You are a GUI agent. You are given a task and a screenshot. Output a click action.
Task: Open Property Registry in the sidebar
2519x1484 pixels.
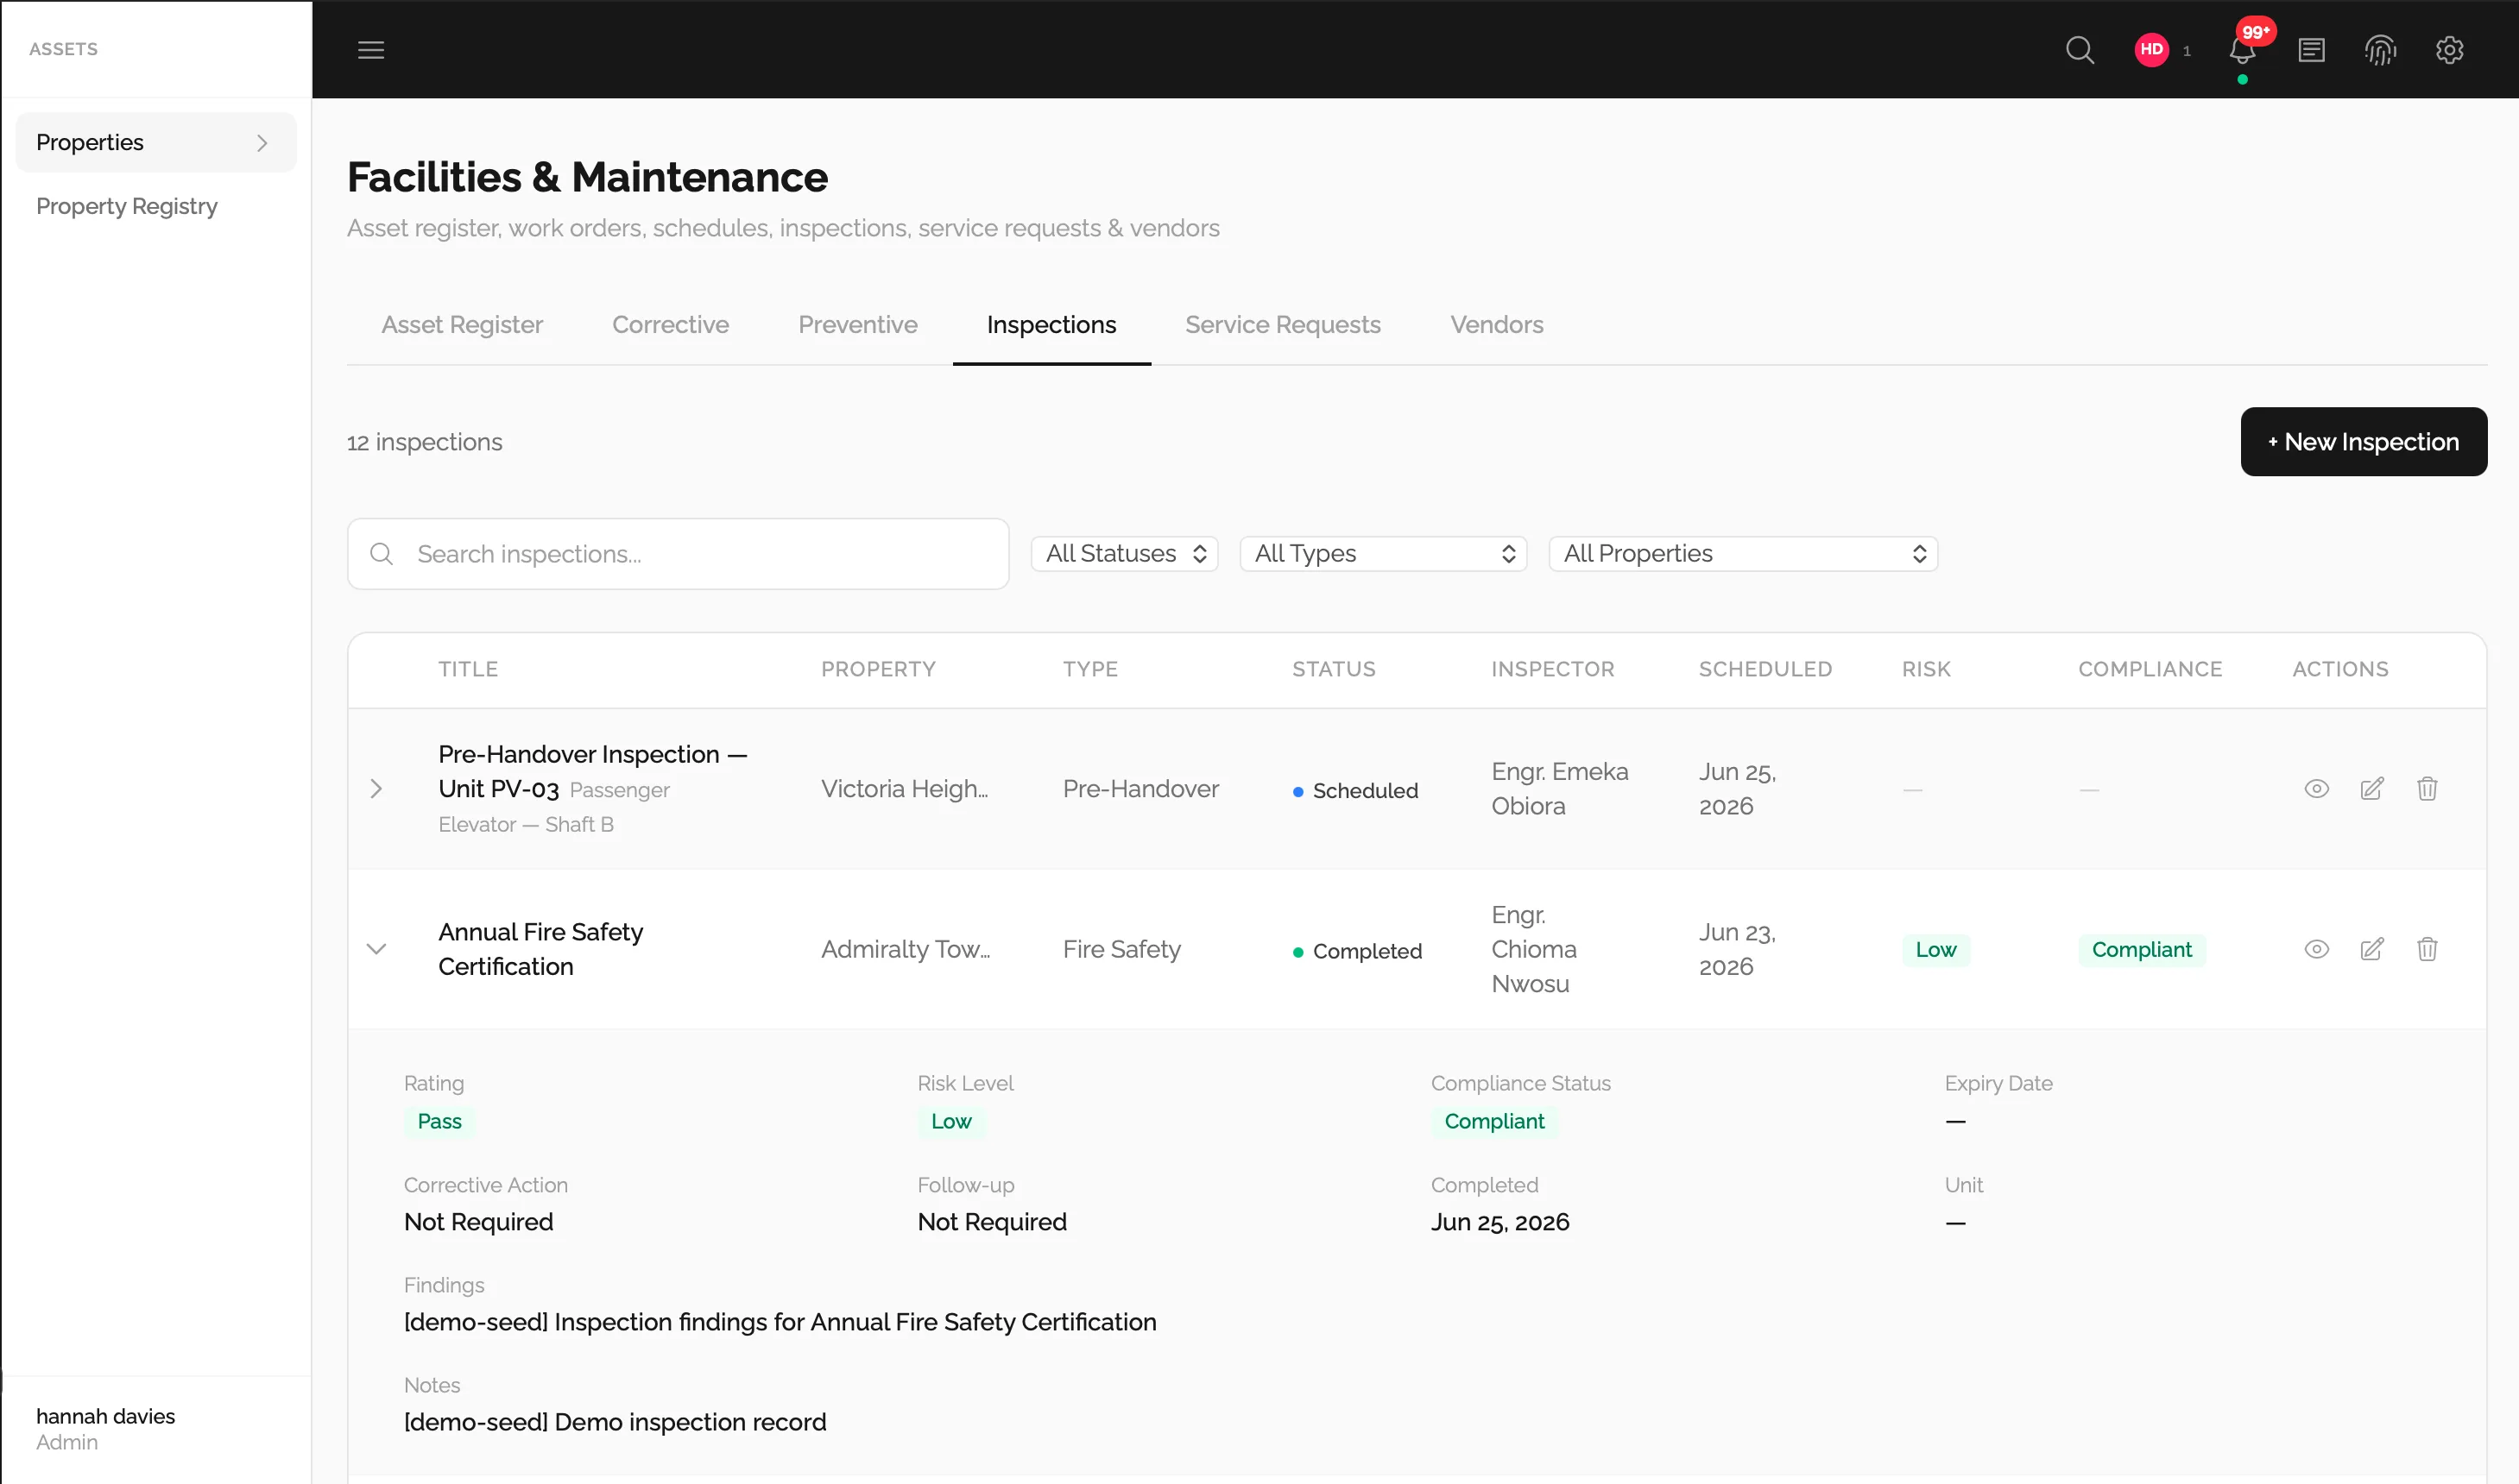(x=127, y=206)
